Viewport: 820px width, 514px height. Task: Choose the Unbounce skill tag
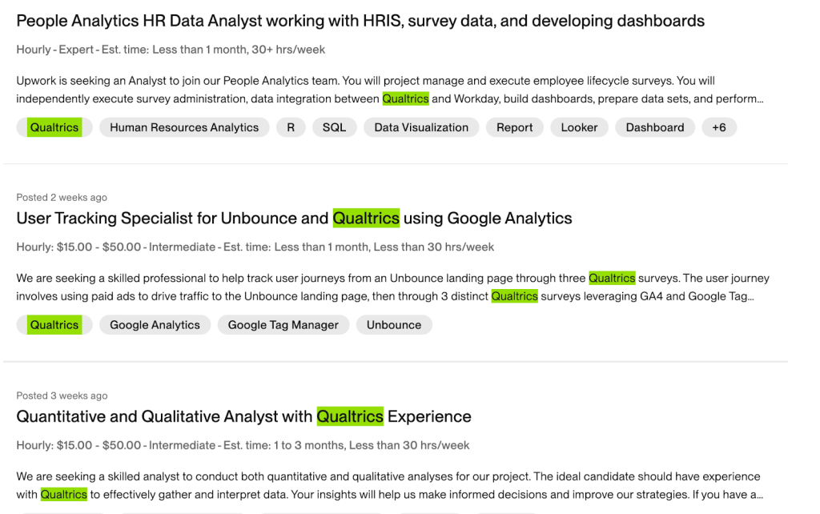pos(393,325)
